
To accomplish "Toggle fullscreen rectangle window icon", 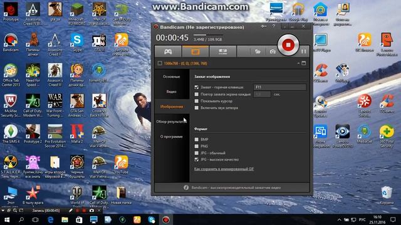I will coord(303,63).
